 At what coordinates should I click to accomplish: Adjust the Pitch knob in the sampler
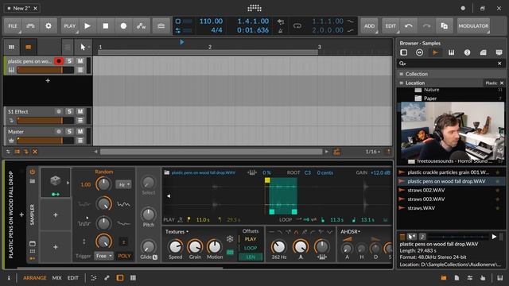(149, 214)
